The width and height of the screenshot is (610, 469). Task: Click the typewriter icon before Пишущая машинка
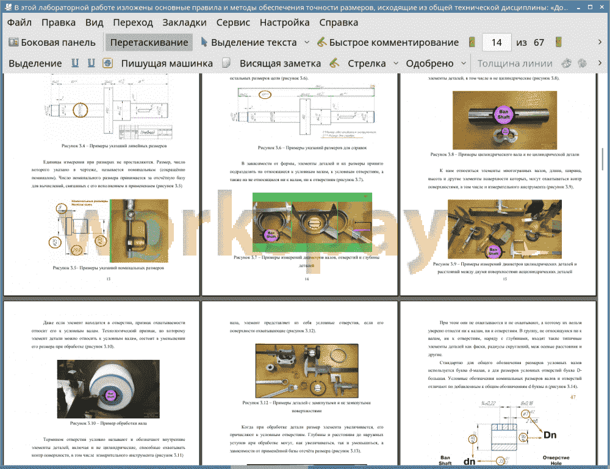(107, 63)
